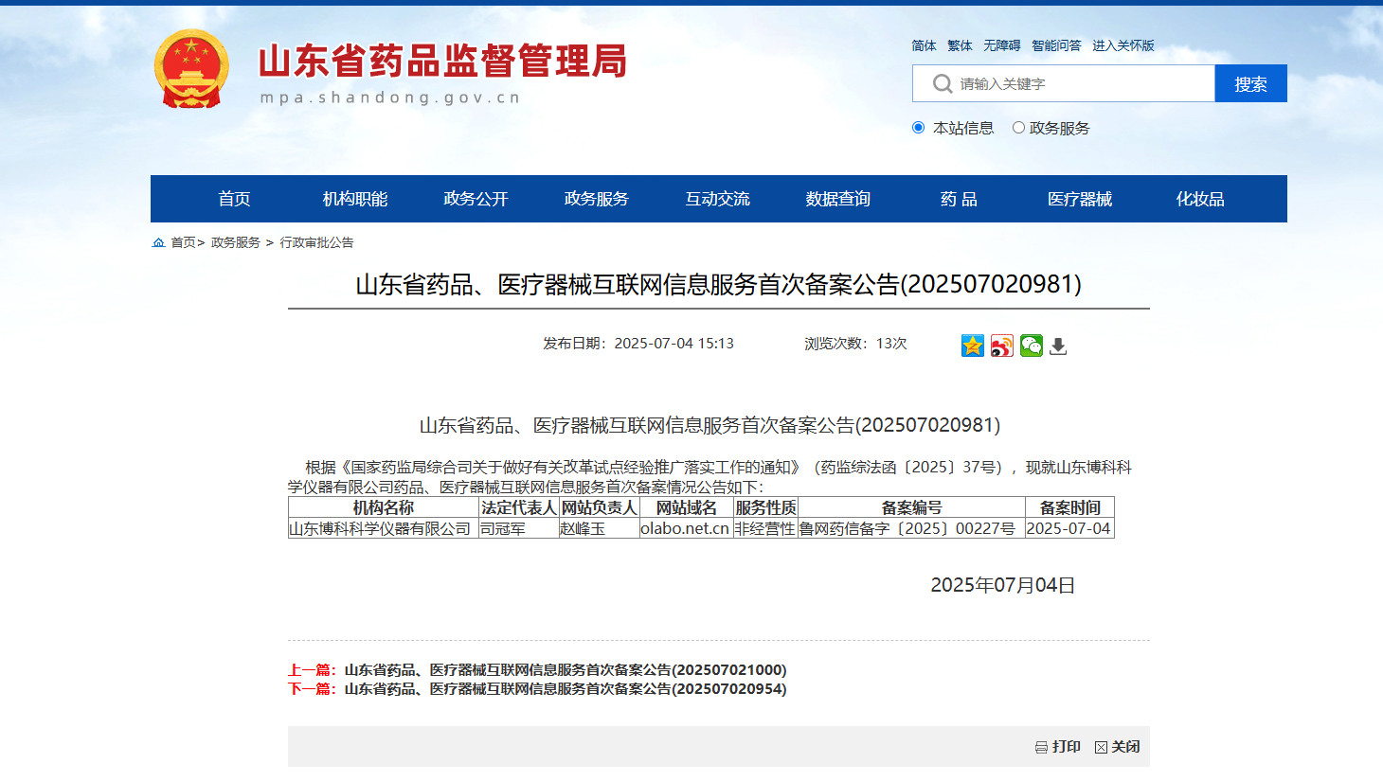Focus the keyword search input field
Viewport: 1383px width, 781px height.
click(x=1080, y=84)
